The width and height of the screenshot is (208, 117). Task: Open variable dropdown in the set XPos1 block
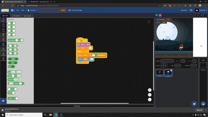(83, 48)
